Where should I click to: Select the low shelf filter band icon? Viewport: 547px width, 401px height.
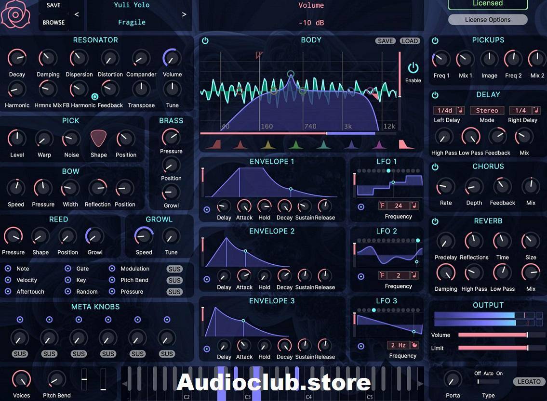coord(213,144)
